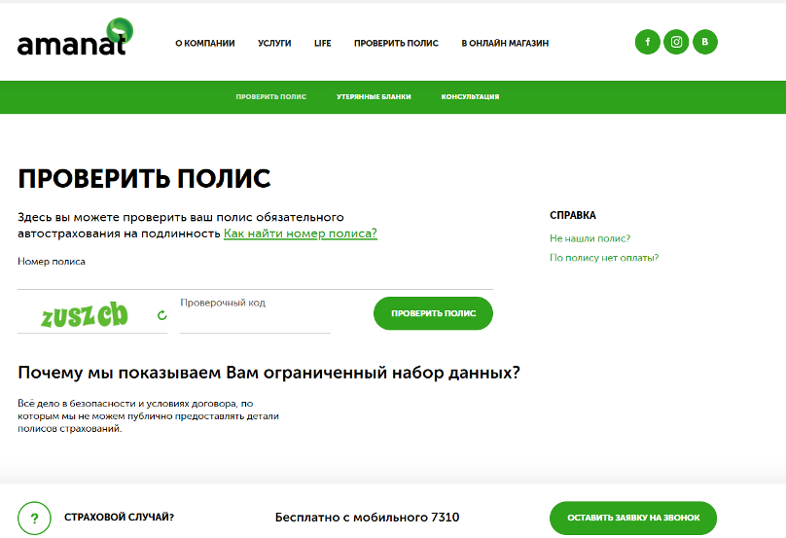786x538 pixels.
Task: Select 'Проверить полис' tab in green bar
Action: (x=270, y=97)
